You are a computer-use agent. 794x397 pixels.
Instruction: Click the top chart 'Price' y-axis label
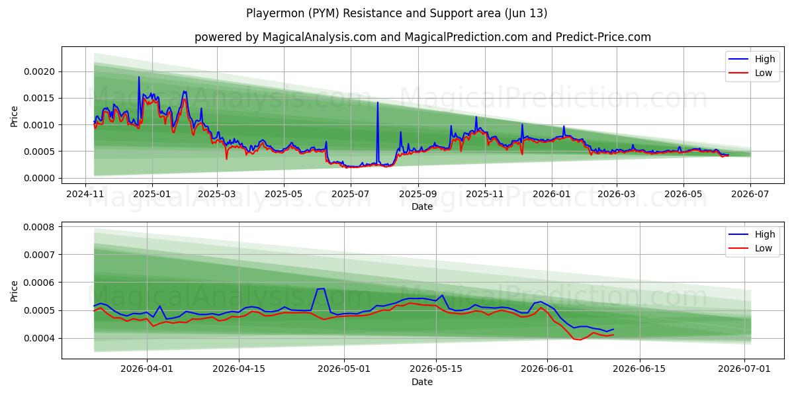15,116
